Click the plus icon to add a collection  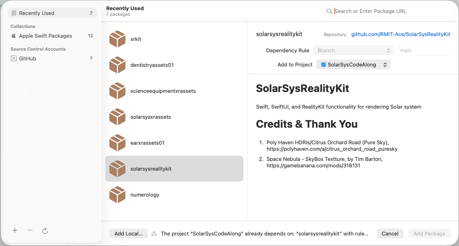click(x=15, y=231)
